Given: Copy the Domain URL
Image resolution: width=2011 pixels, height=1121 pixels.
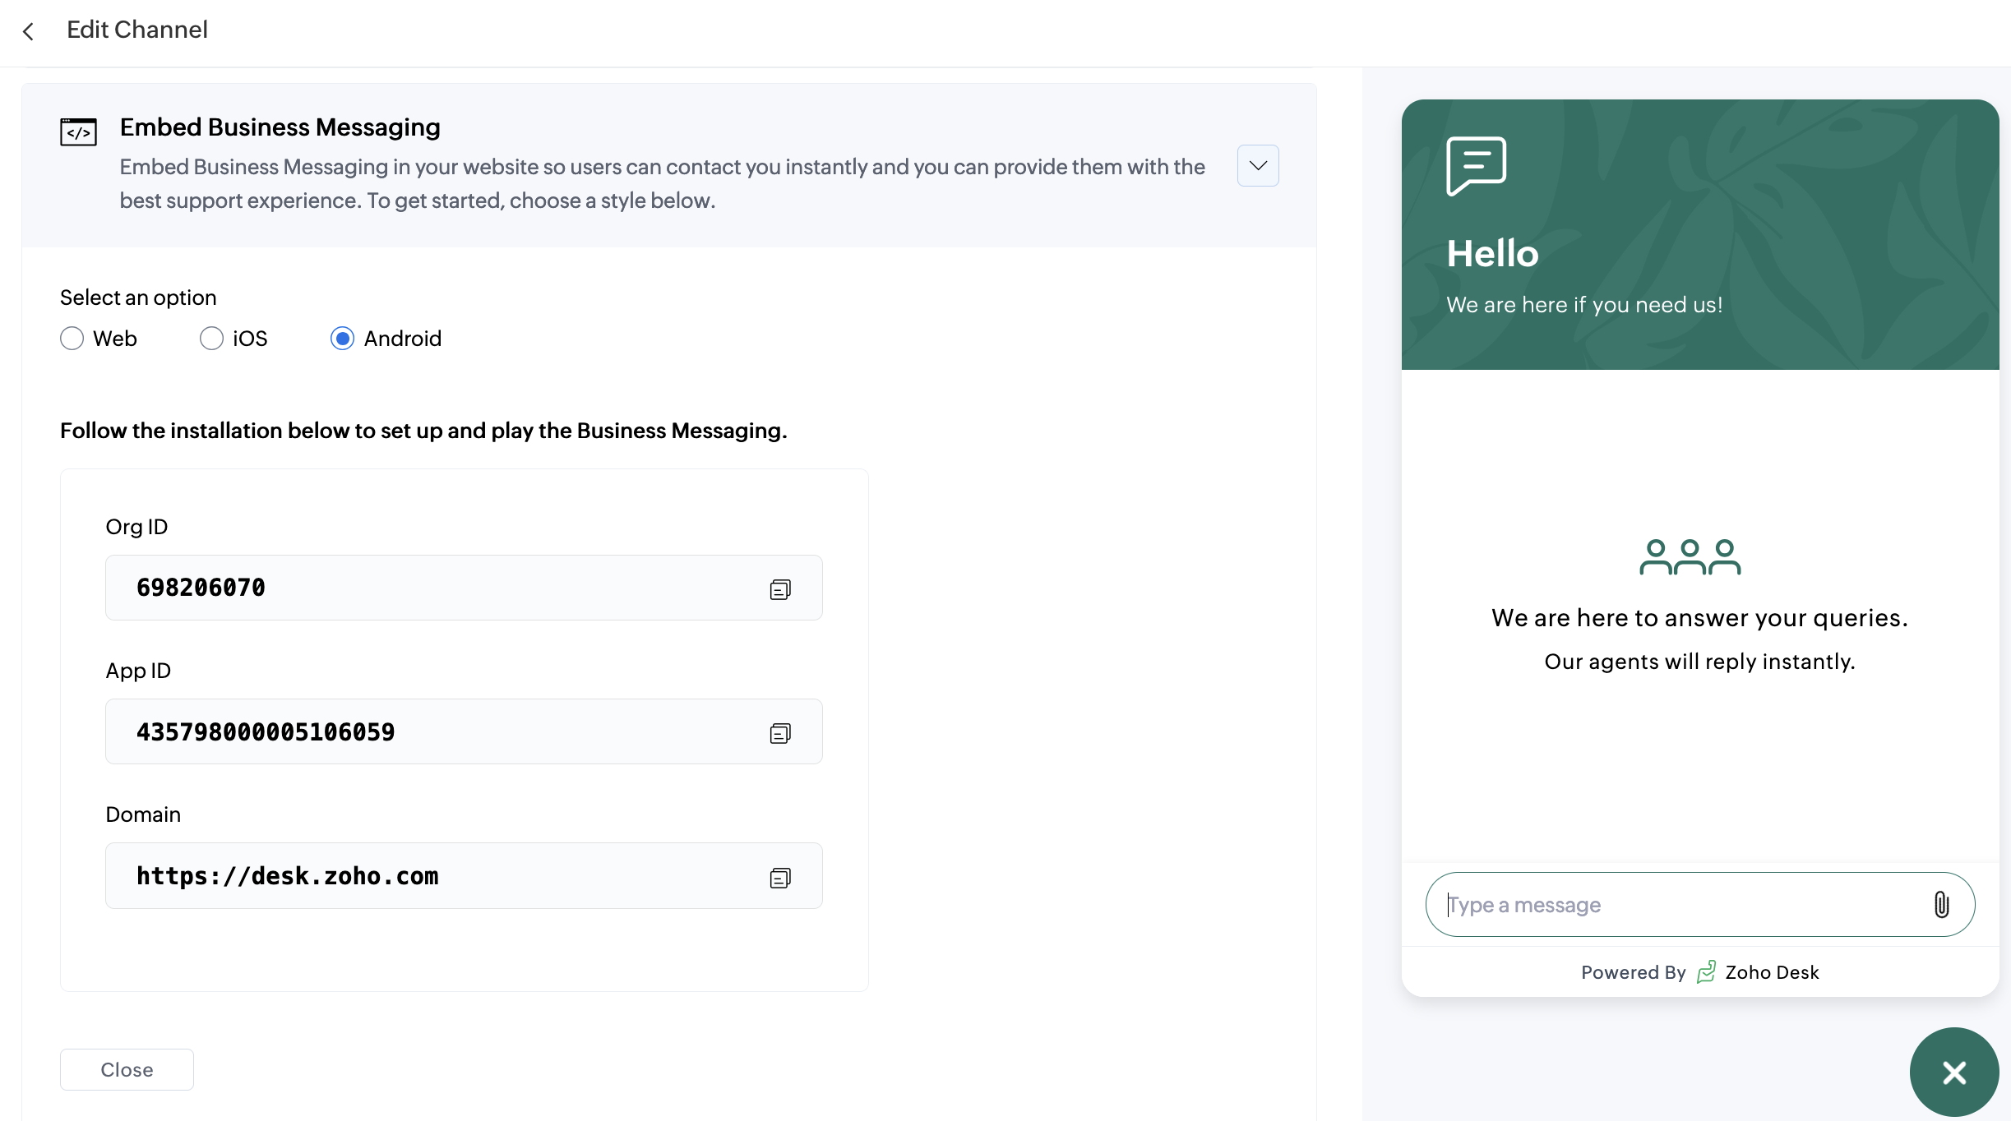Looking at the screenshot, I should [779, 878].
